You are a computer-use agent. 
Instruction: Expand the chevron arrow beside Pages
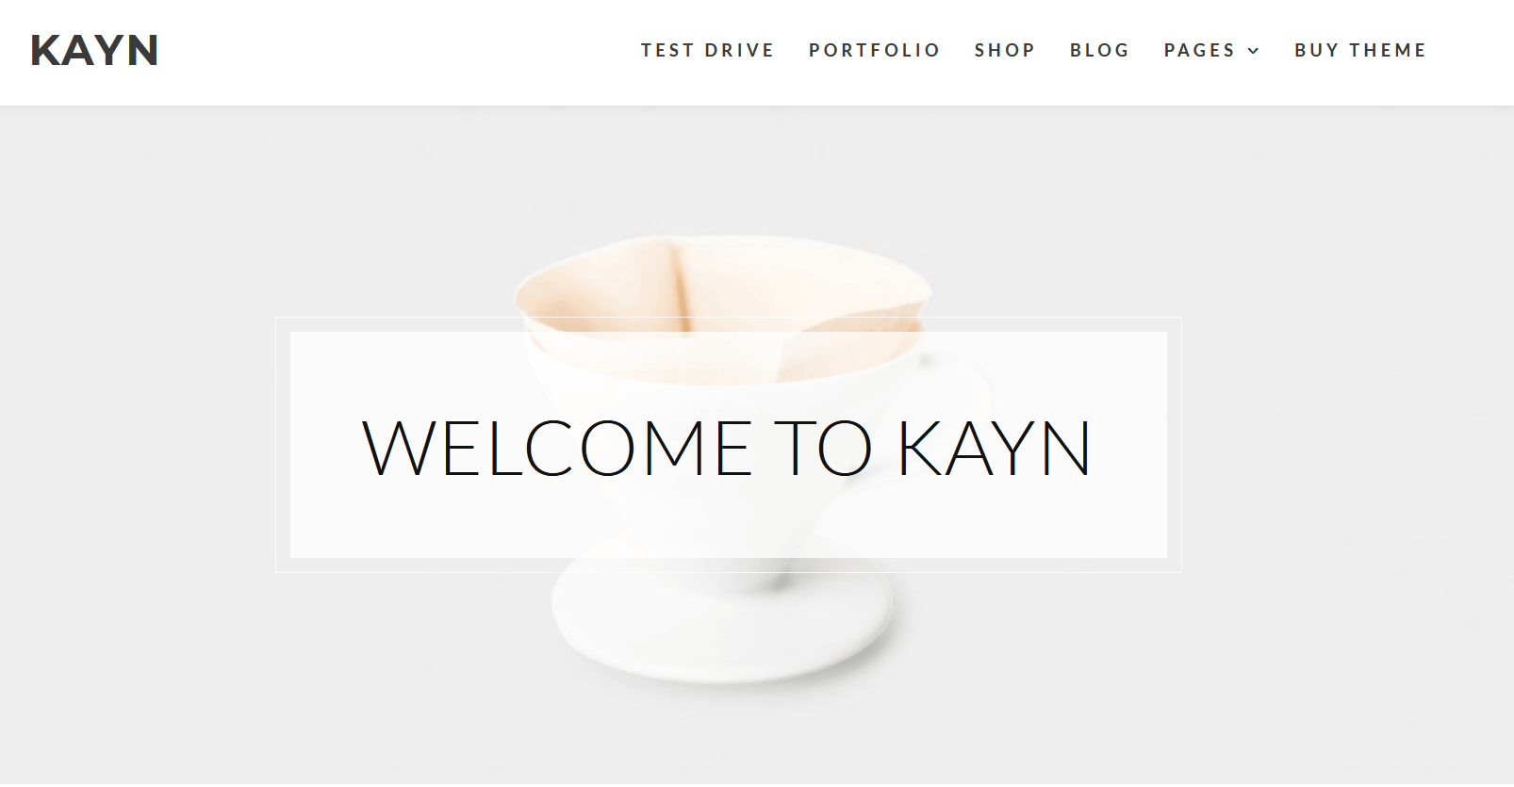coord(1253,51)
